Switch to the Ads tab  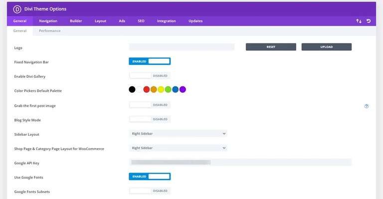tap(122, 21)
